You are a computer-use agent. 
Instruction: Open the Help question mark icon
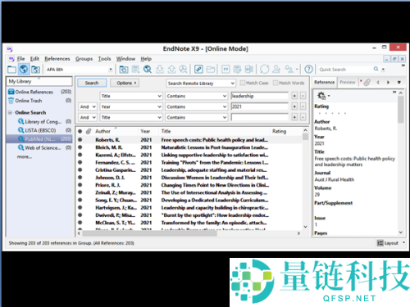tap(308, 70)
